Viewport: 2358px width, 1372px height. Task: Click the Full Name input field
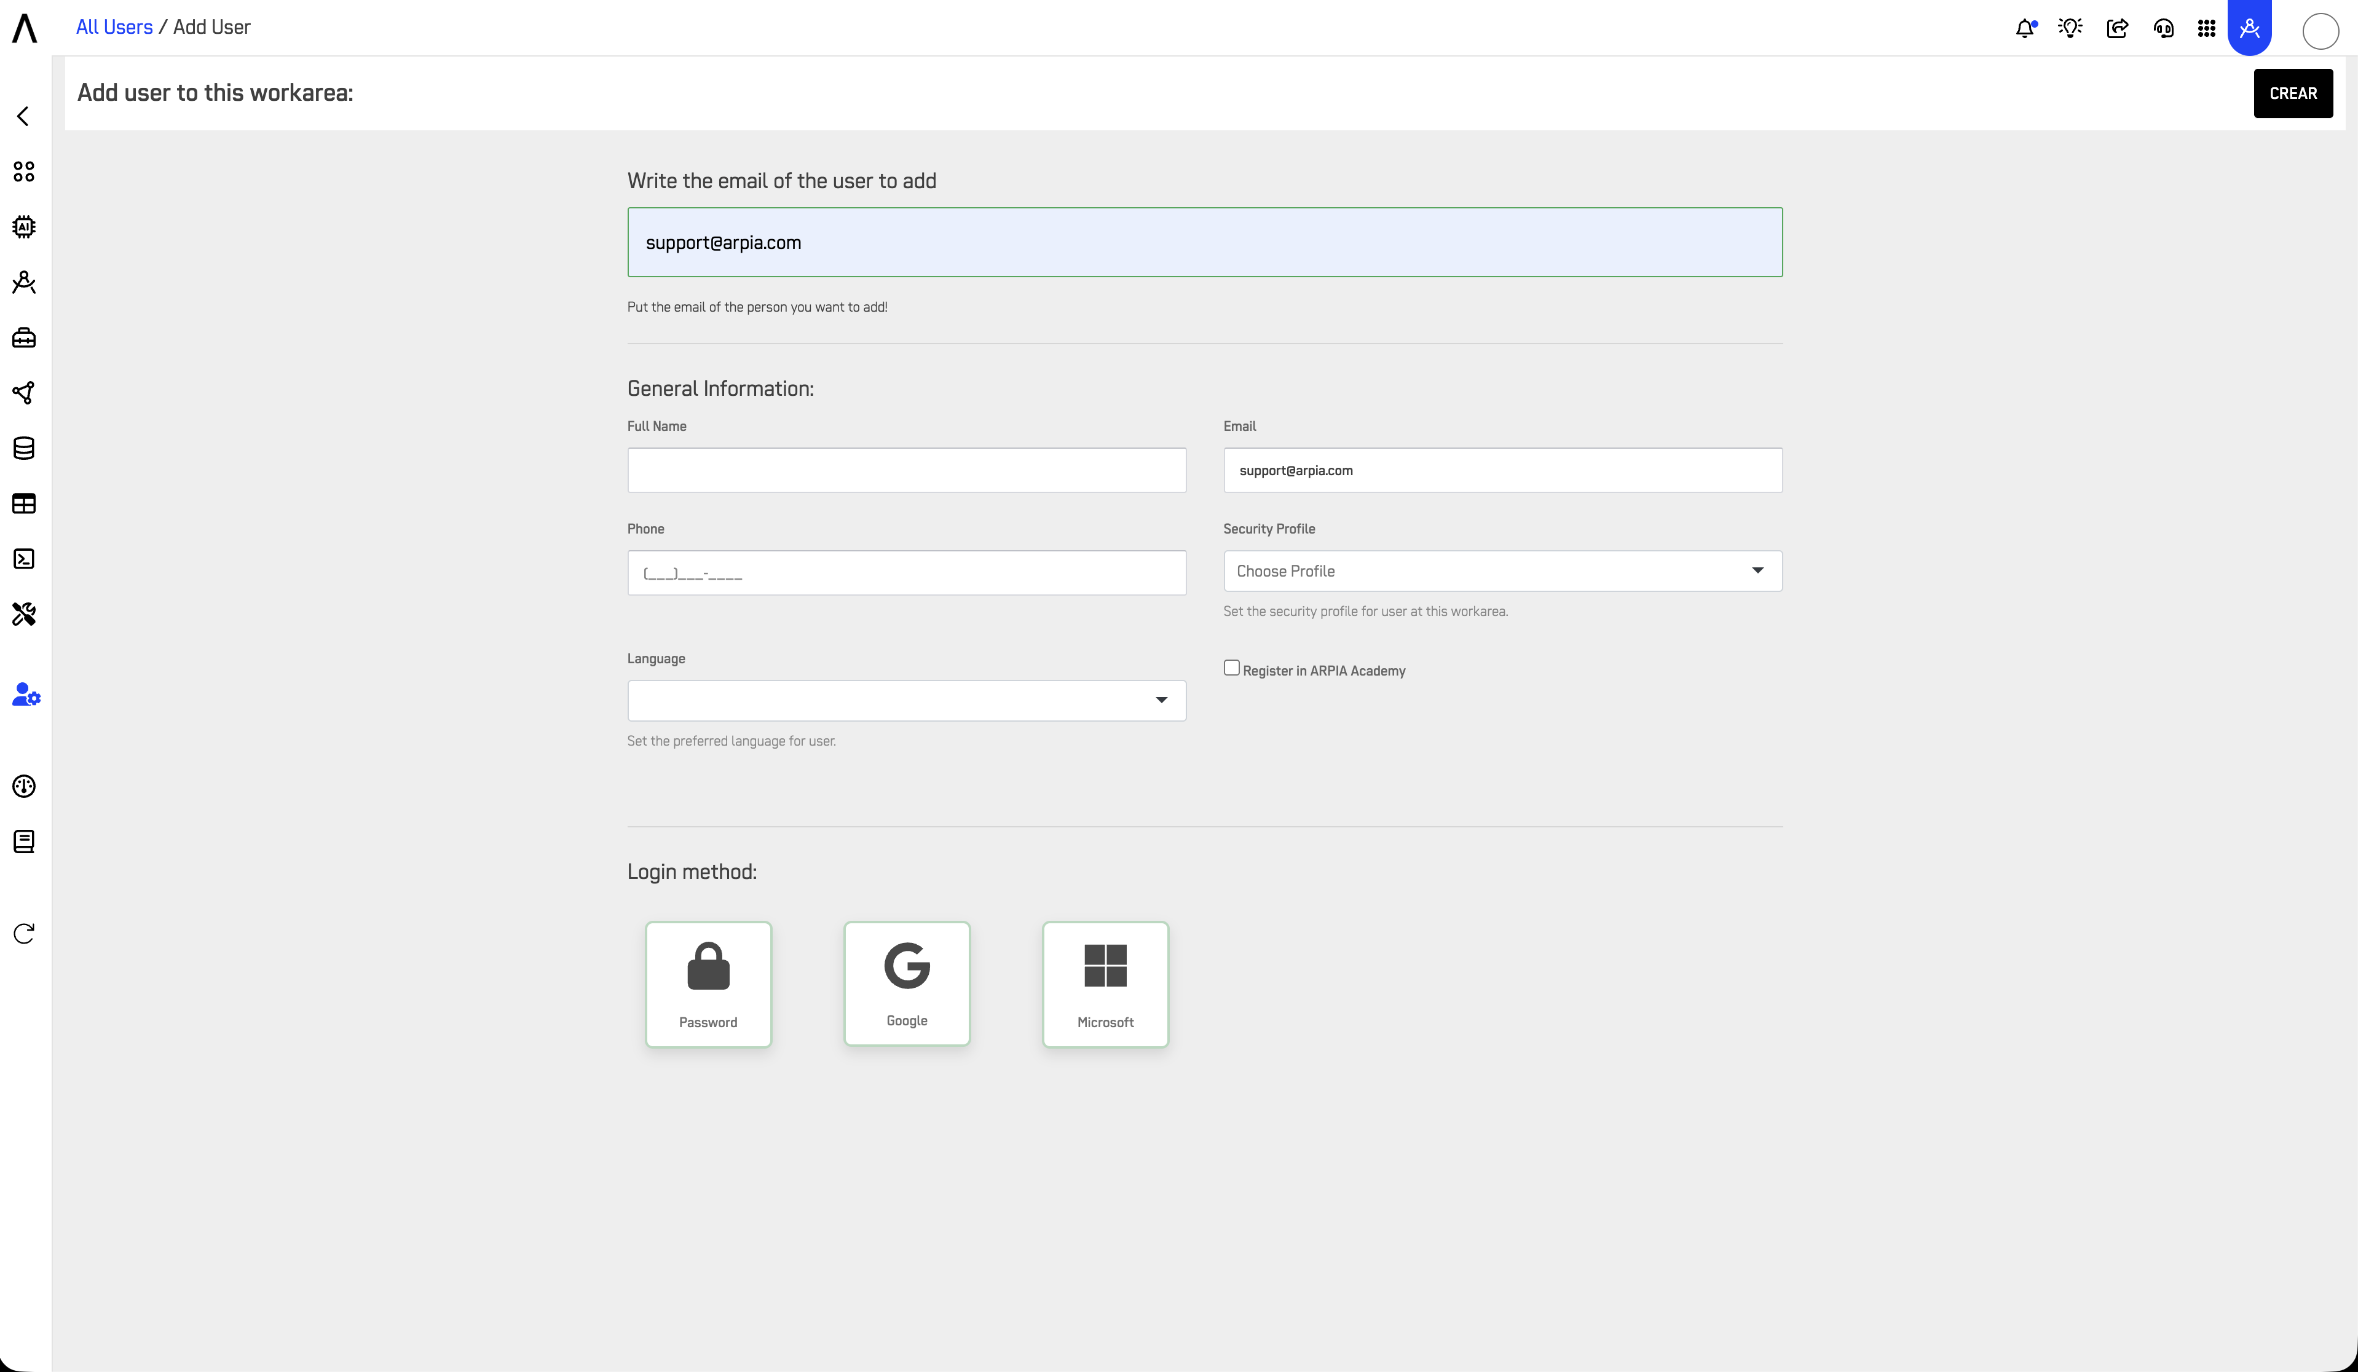pyautogui.click(x=905, y=470)
